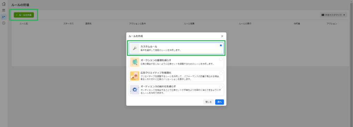353x127 pixels.
Task: Click the オークションの重複を減らす illustration icon
Action: coord(135,62)
